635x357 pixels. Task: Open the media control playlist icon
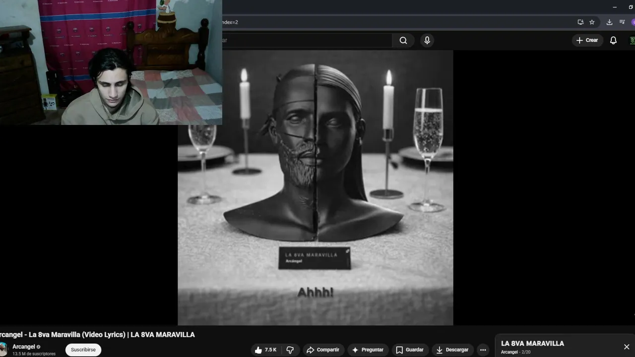pos(622,22)
